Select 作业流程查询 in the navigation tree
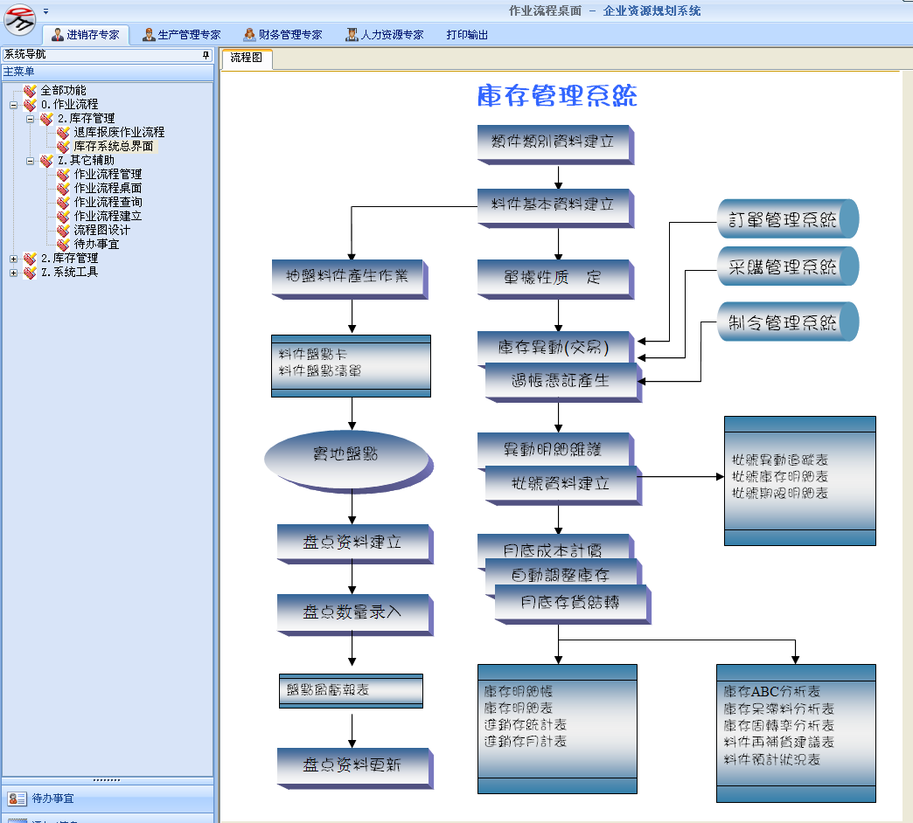Viewport: 913px width, 823px height. pyautogui.click(x=108, y=203)
